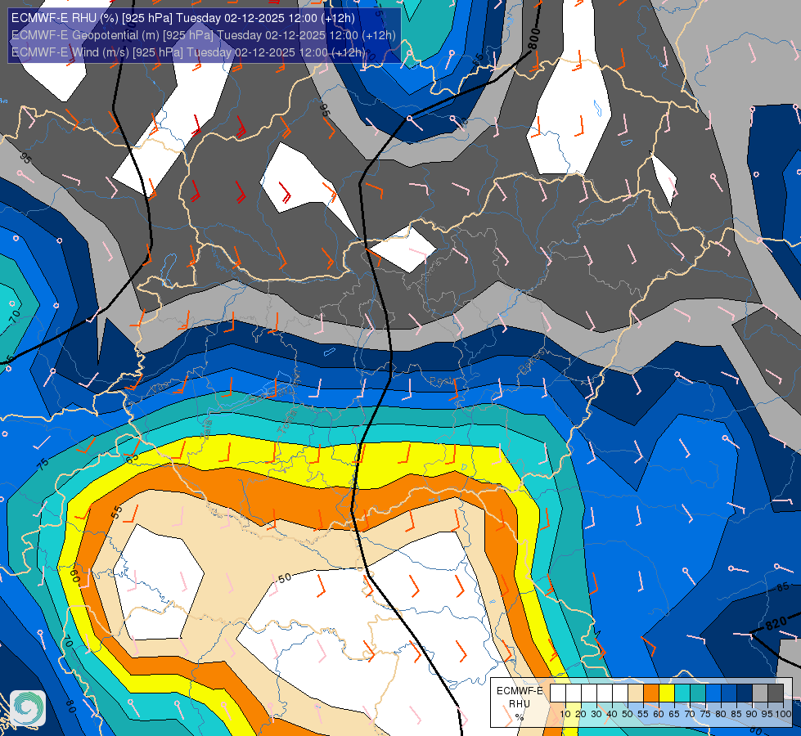The image size is (801, 736).
Task: Pick the light gray 90–95 legend swatch
Action: point(760,693)
